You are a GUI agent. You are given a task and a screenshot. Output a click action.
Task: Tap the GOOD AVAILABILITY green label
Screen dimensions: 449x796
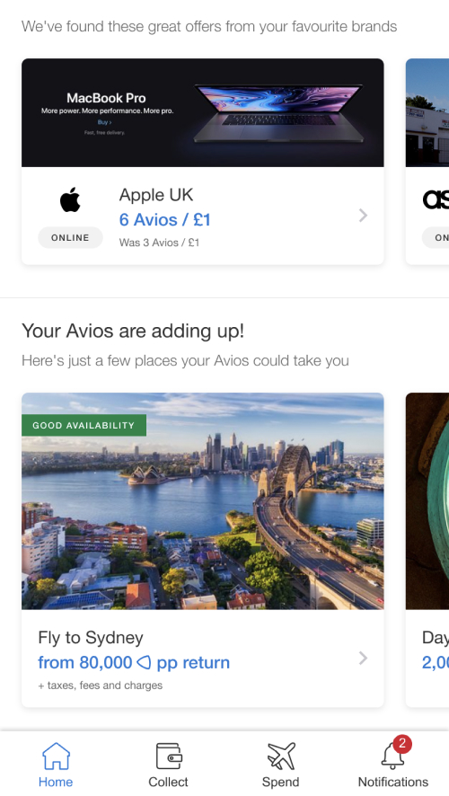(x=84, y=426)
